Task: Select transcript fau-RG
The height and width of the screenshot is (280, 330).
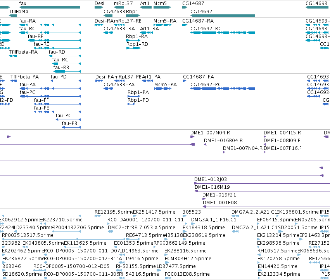Action: coord(28,28)
